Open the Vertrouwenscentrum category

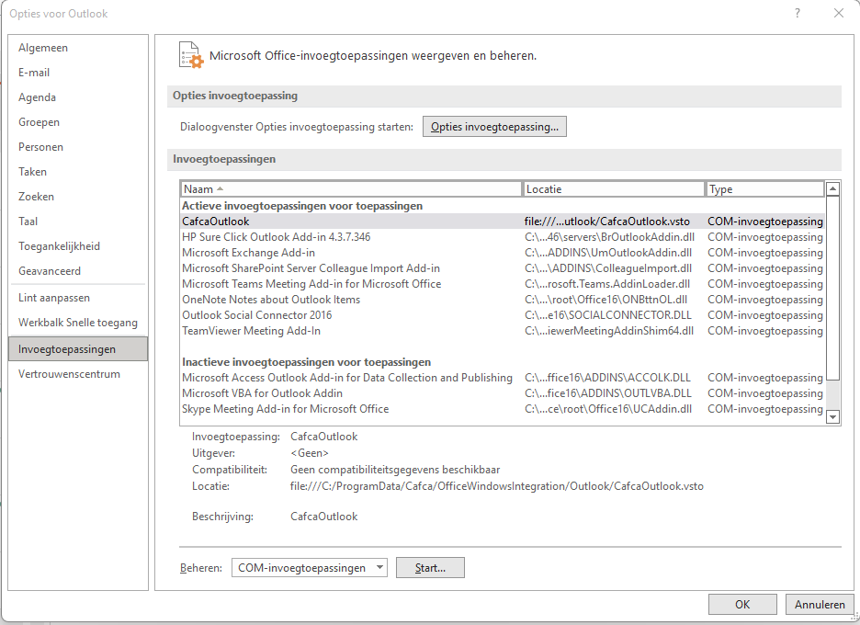tap(78, 374)
